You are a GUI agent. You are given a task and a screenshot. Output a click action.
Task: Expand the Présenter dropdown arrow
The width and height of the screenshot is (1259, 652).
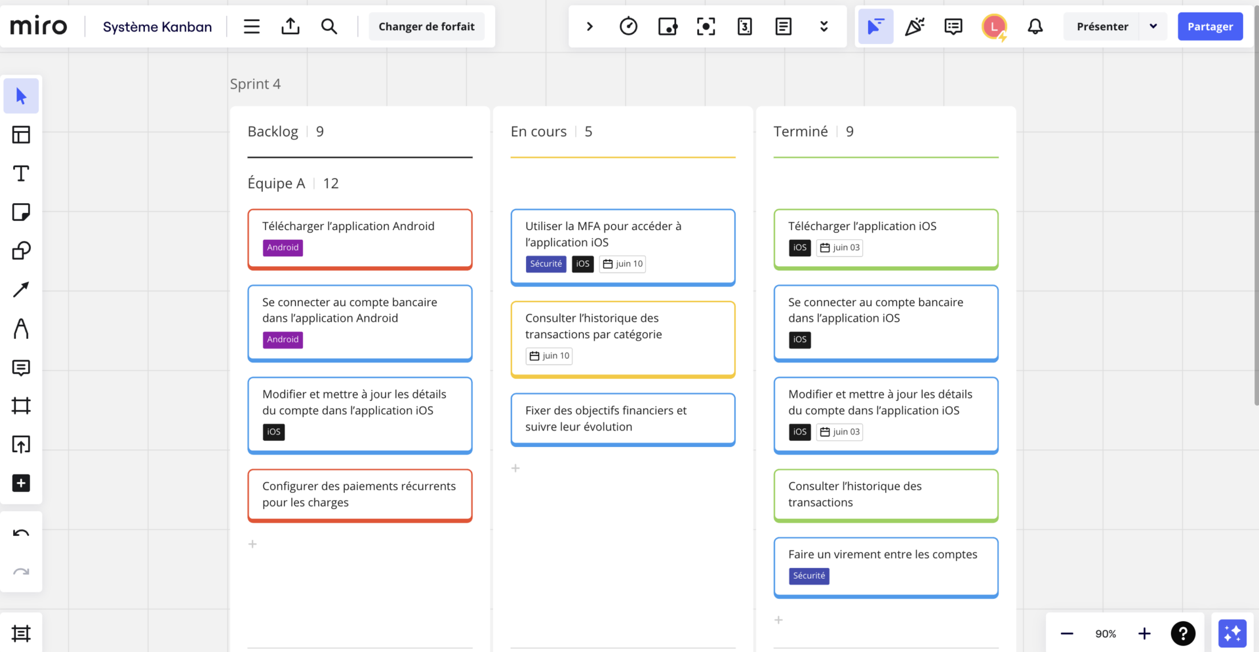[1153, 26]
